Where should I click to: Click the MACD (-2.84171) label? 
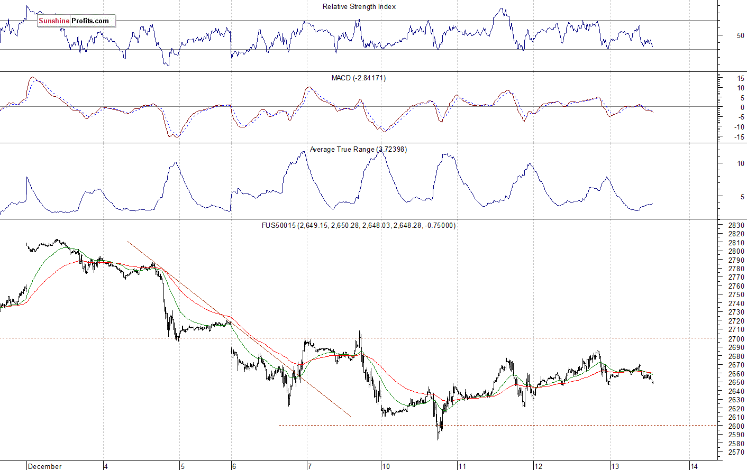pos(359,78)
